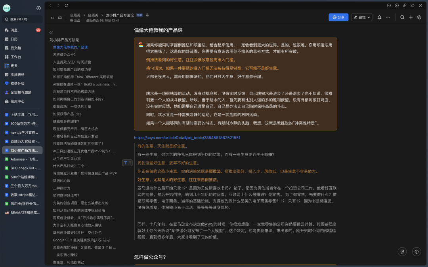Viewport: 428px width, 267px height.
Task: Open pinned doc 收款-stripe雷达 in sidebar
Action: [22, 195]
